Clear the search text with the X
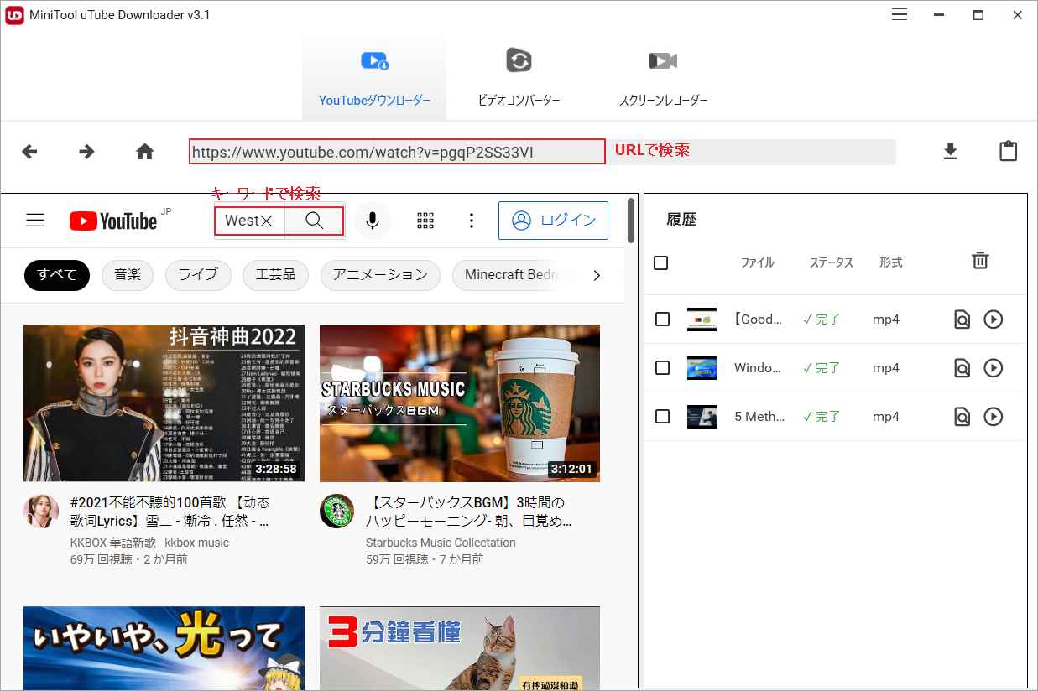1038x691 pixels. pyautogui.click(x=266, y=221)
